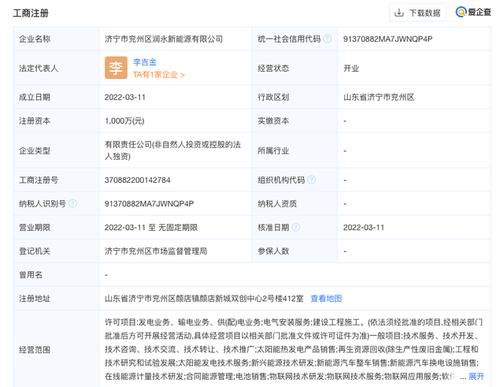Viewport: 504px width, 387px height.
Task: Click help icon beside 统一社会信用代码
Action: coord(327,39)
